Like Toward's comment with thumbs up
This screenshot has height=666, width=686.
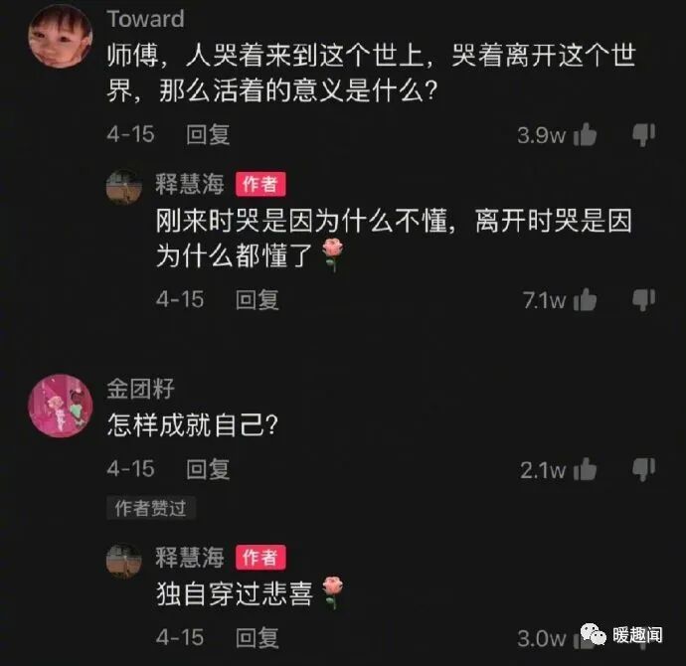tap(585, 134)
